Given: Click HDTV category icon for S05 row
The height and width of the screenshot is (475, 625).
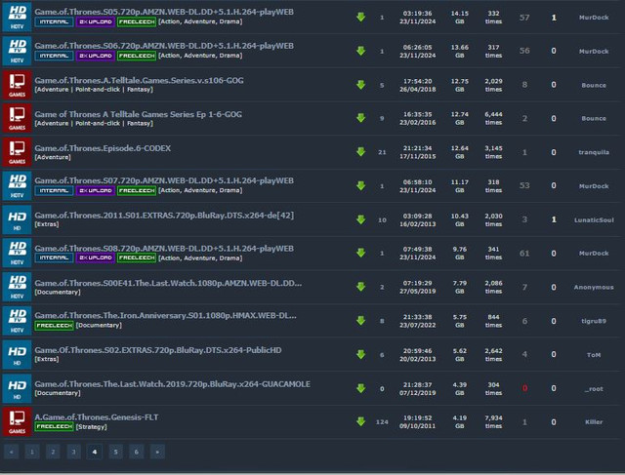Looking at the screenshot, I should (x=17, y=17).
